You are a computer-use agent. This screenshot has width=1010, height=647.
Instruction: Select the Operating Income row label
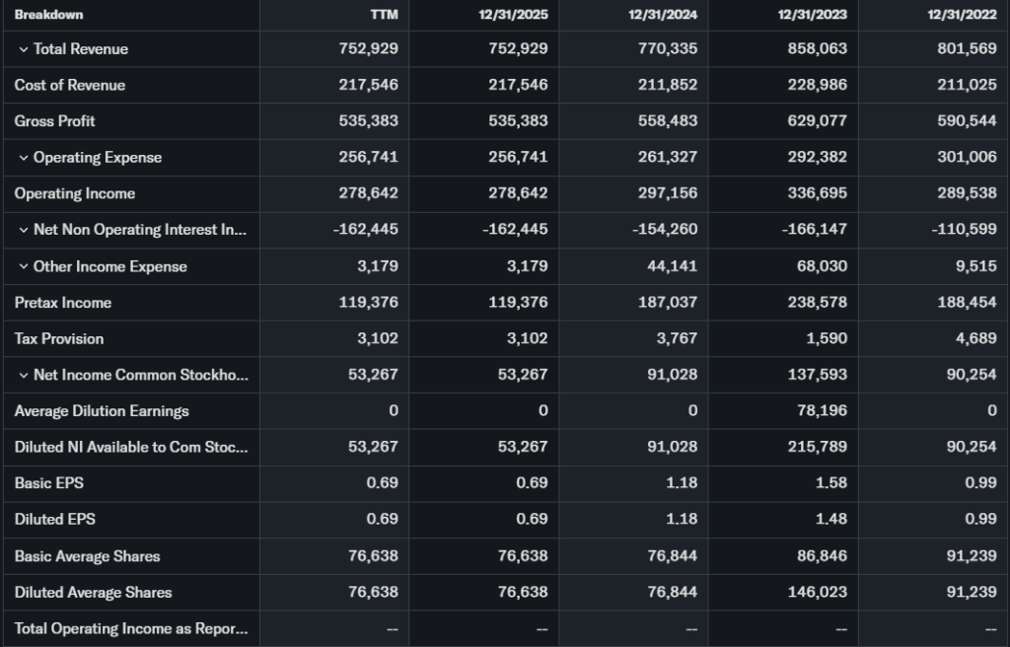point(75,193)
